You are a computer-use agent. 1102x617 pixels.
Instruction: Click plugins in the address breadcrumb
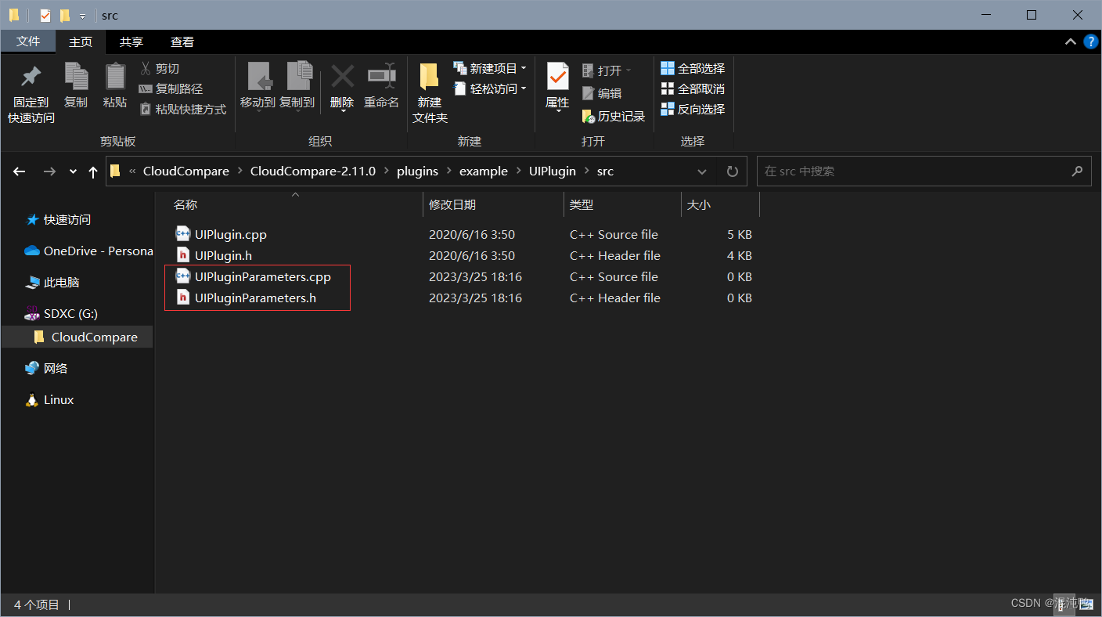tap(417, 171)
